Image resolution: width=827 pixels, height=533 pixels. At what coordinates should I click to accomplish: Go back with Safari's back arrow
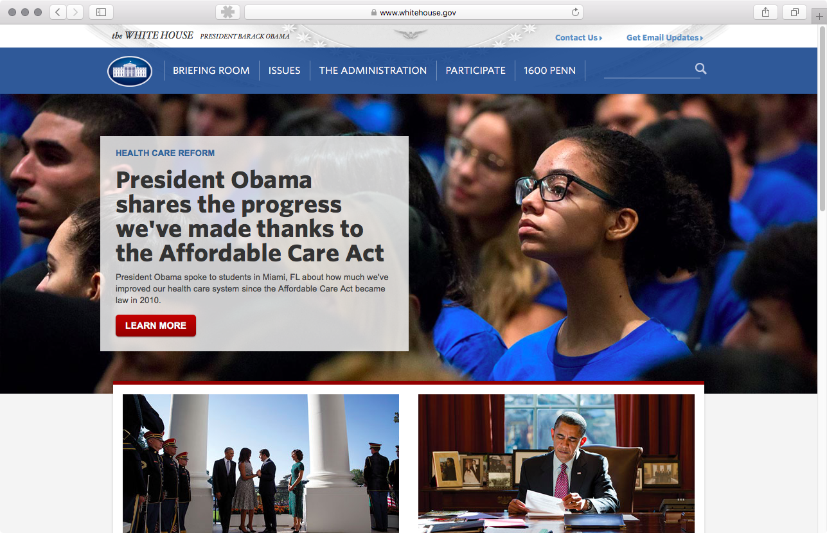point(58,12)
